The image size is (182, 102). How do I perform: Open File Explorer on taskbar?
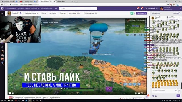(x=9, y=101)
